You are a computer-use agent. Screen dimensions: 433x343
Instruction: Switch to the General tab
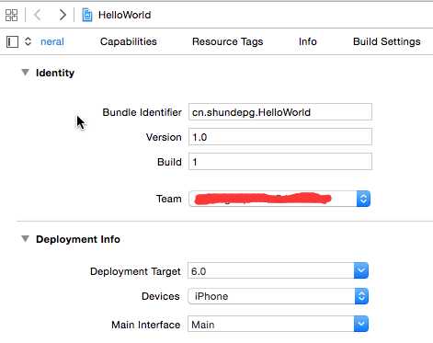pos(52,41)
